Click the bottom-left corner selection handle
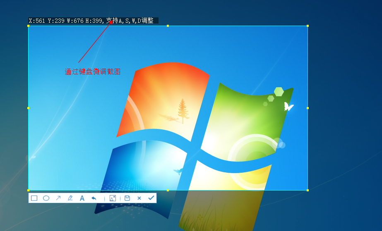Screen dimensions: 382x231 click(x=28, y=190)
